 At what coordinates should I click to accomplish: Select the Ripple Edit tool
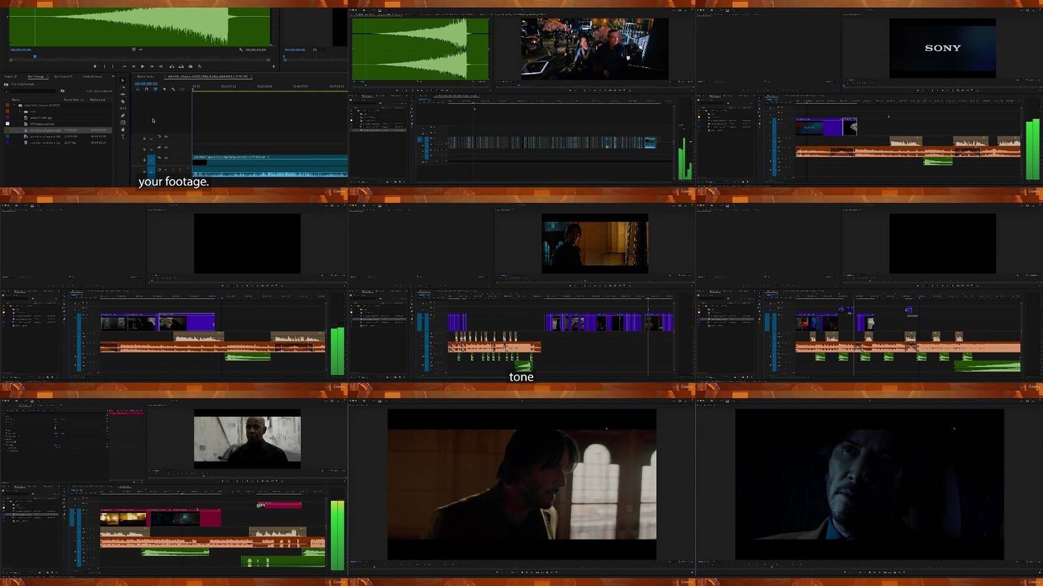123,95
